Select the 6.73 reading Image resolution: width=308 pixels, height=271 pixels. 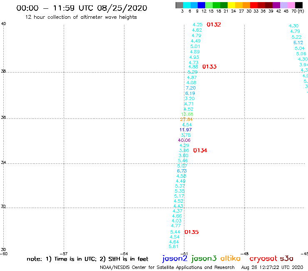coord(182,171)
